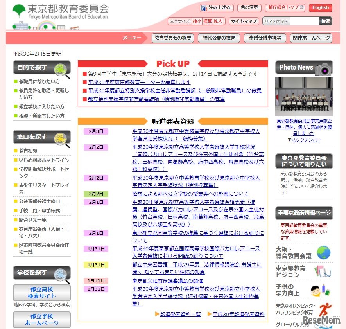Enlarge text with the 拡大 font size control
The width and height of the screenshot is (346, 329).
[217, 21]
